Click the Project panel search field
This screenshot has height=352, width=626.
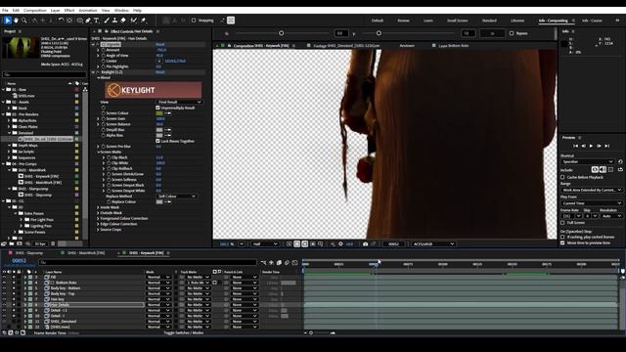pyautogui.click(x=44, y=74)
